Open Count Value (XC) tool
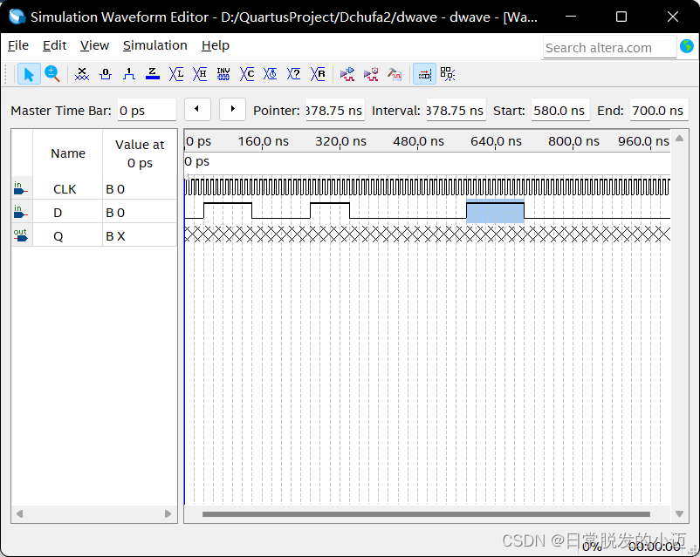The height and width of the screenshot is (557, 700). [x=247, y=74]
